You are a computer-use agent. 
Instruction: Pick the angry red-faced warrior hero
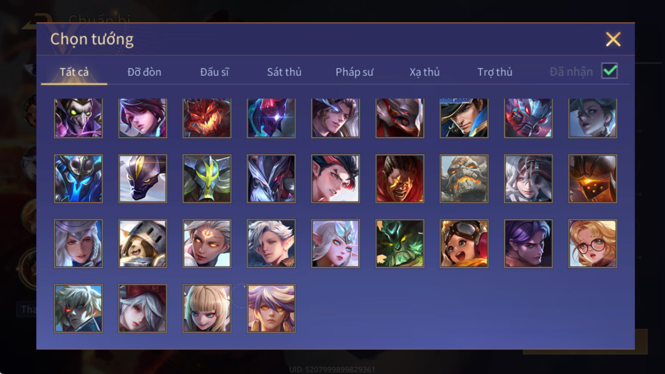[x=400, y=178]
